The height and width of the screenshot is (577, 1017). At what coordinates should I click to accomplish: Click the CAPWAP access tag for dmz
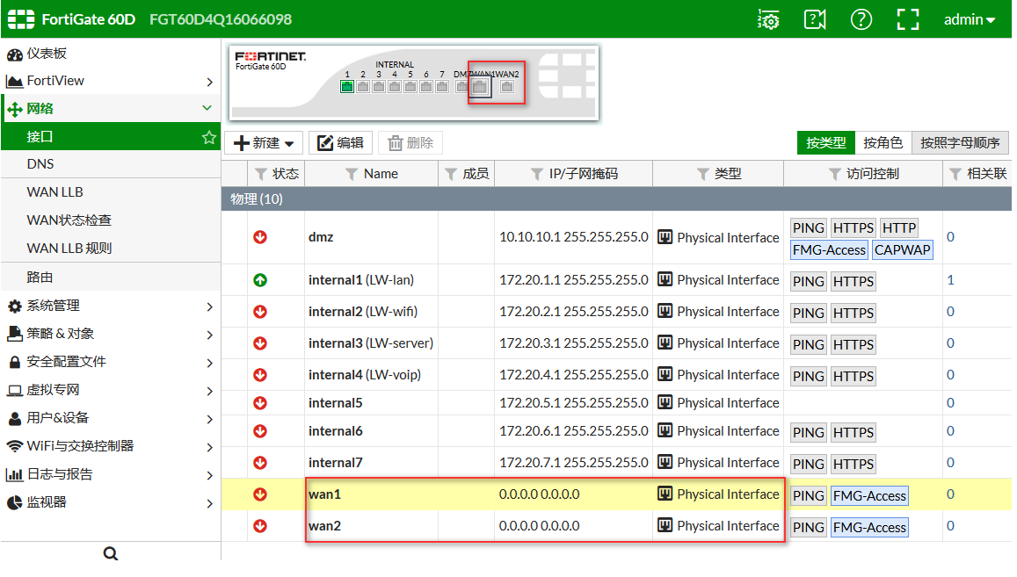pyautogui.click(x=902, y=250)
